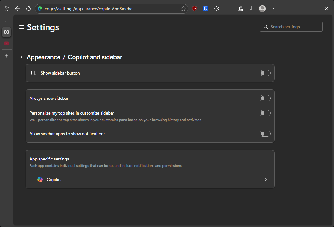Go back to Appearance via breadcrumb arrow
This screenshot has height=227, width=334.
click(x=22, y=57)
